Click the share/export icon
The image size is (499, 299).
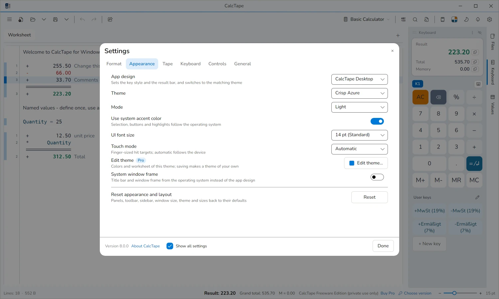[x=110, y=19]
